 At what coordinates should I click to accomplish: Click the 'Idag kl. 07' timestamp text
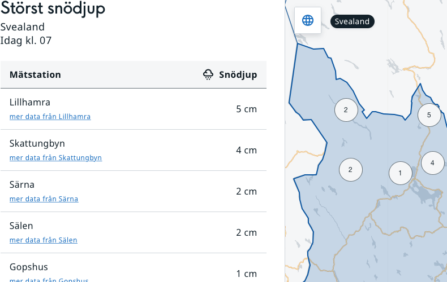tap(26, 41)
